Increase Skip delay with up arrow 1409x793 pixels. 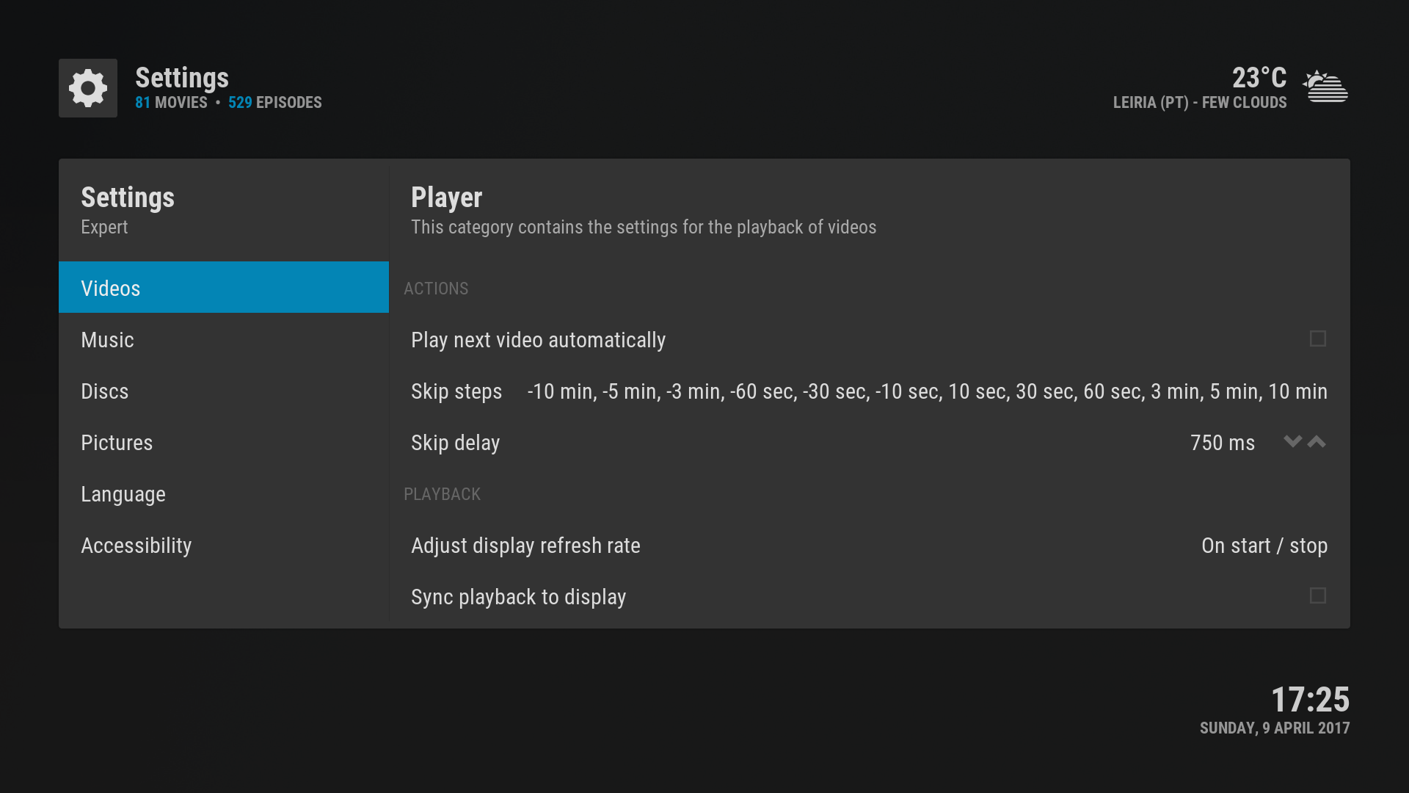1317,442
